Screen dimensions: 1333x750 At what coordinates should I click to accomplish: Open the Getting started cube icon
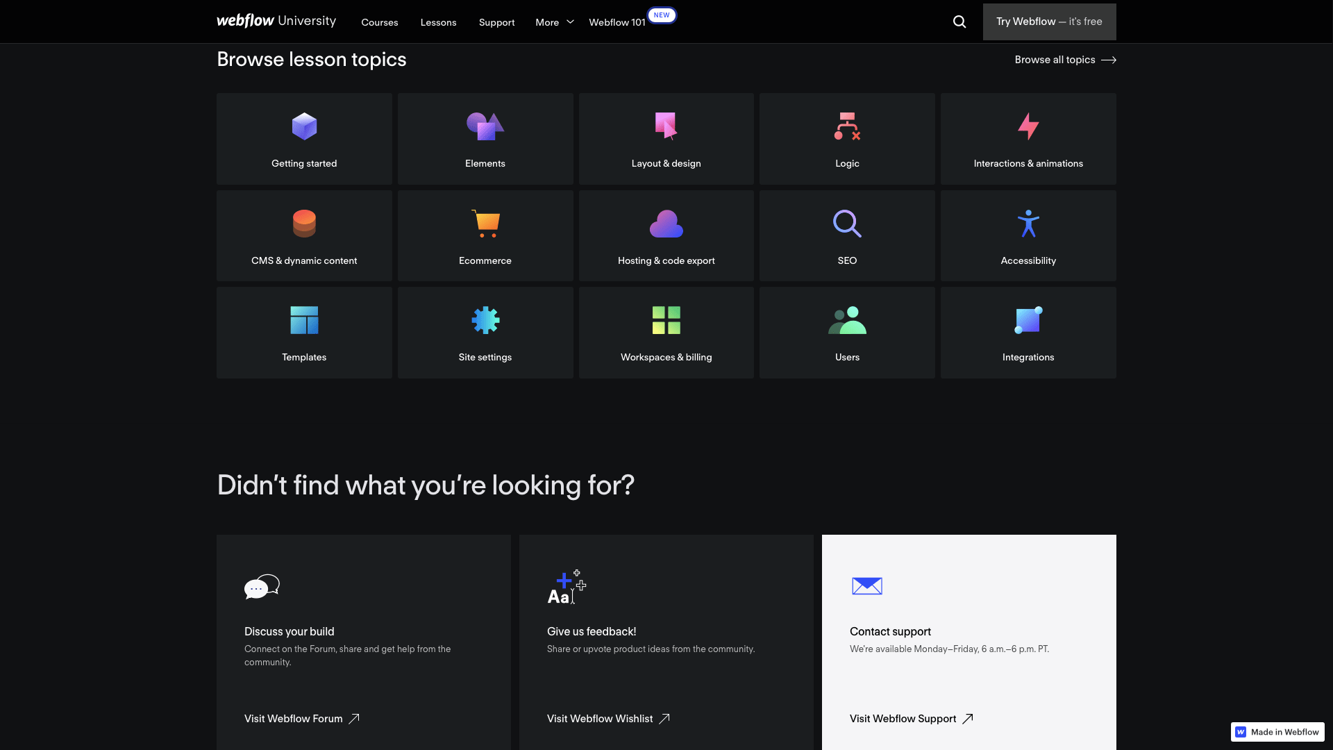click(x=304, y=126)
